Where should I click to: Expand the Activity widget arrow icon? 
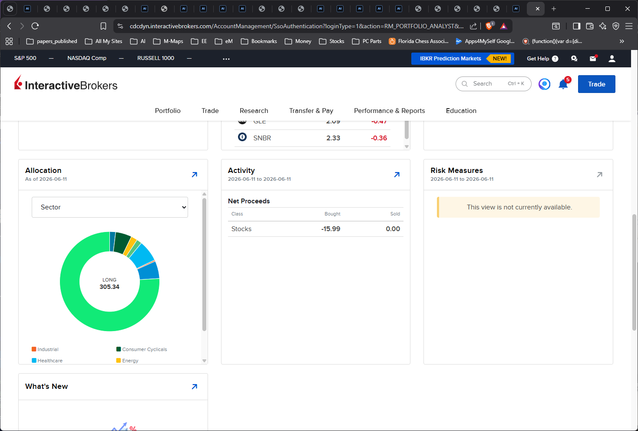point(397,175)
